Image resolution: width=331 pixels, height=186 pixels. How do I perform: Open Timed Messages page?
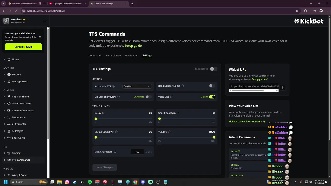coord(21,103)
